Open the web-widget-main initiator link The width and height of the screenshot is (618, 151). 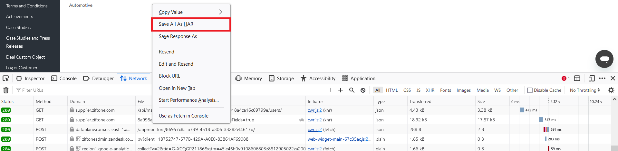(x=339, y=139)
